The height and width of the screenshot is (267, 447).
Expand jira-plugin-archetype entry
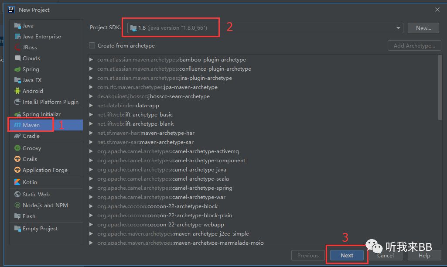tap(91, 78)
